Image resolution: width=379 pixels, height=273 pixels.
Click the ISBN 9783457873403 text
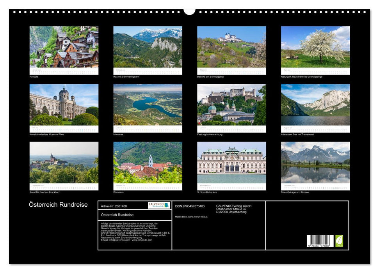tap(190, 206)
